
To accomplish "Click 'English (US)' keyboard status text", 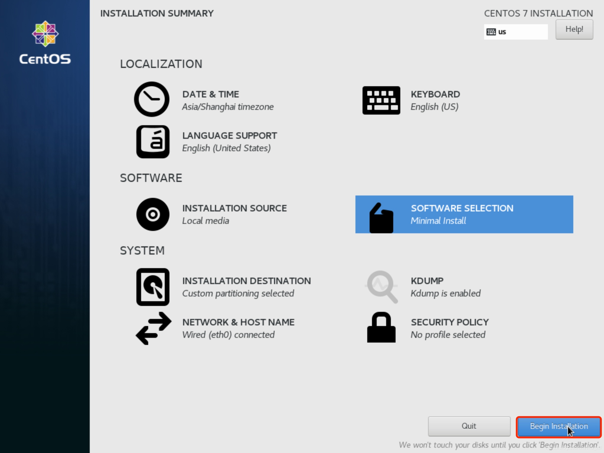I will [x=434, y=107].
